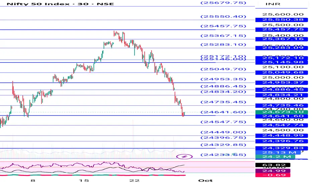Select the blue axis tag 24,329.83
The width and height of the screenshot is (312, 184).
click(x=281, y=148)
